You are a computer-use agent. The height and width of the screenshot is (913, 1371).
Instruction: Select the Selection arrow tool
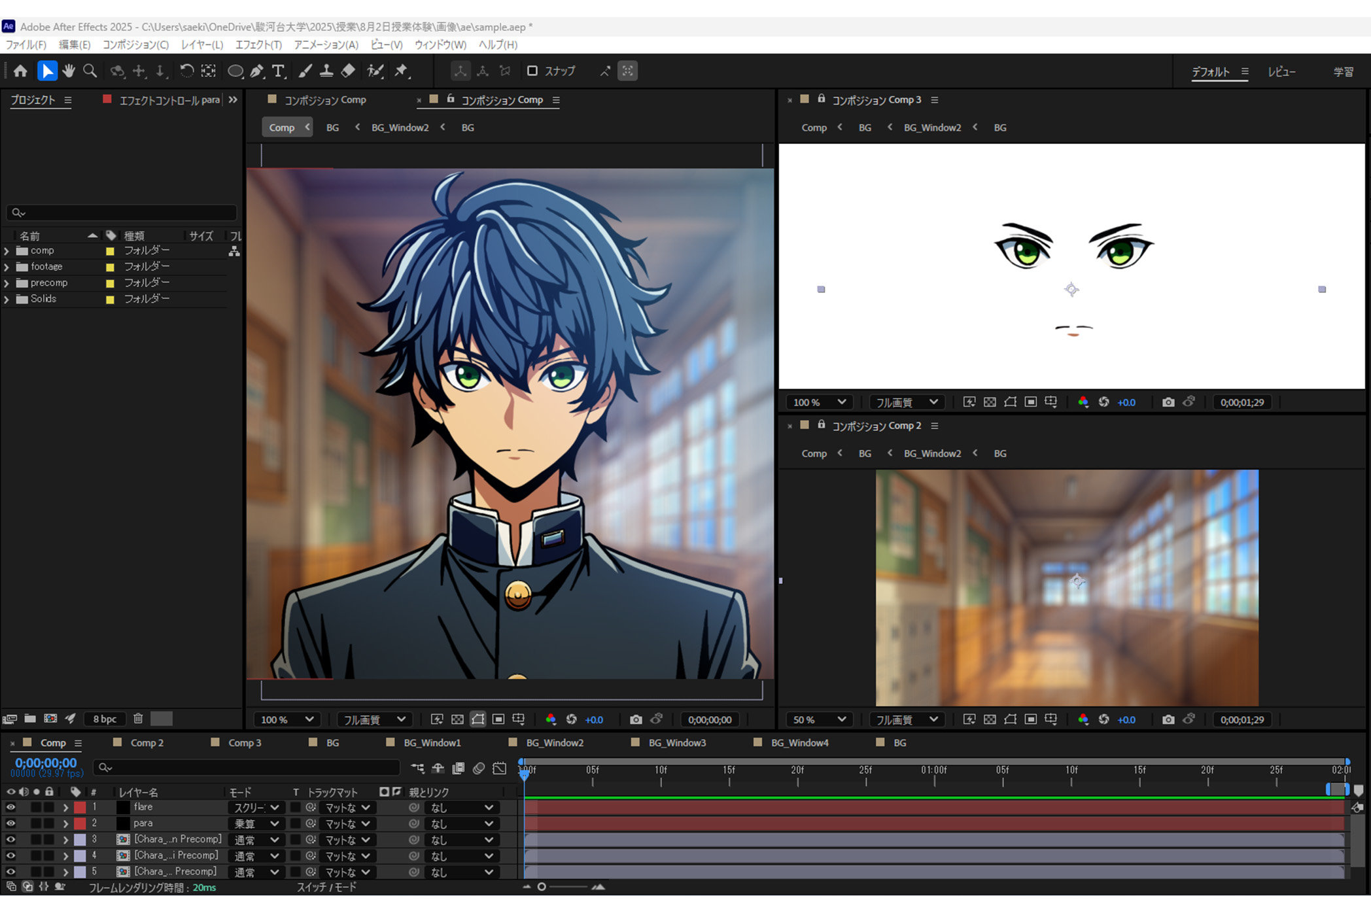pyautogui.click(x=47, y=71)
